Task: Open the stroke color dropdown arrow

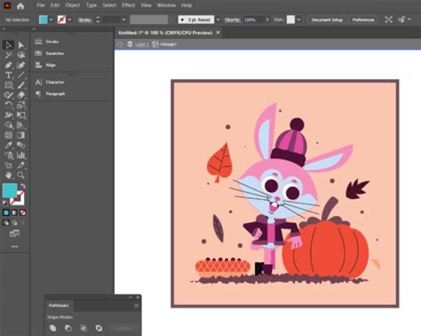Action: tap(70, 20)
